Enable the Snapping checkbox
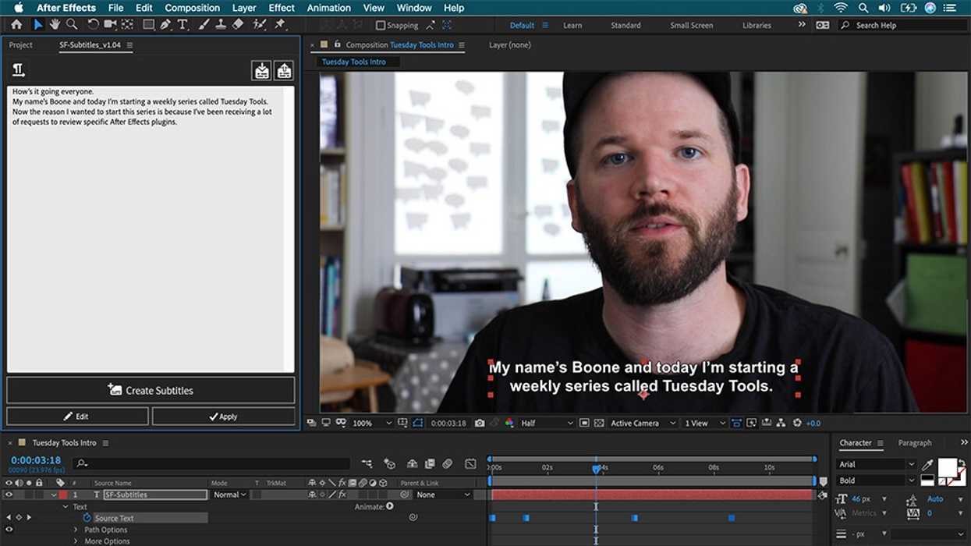 click(x=381, y=25)
